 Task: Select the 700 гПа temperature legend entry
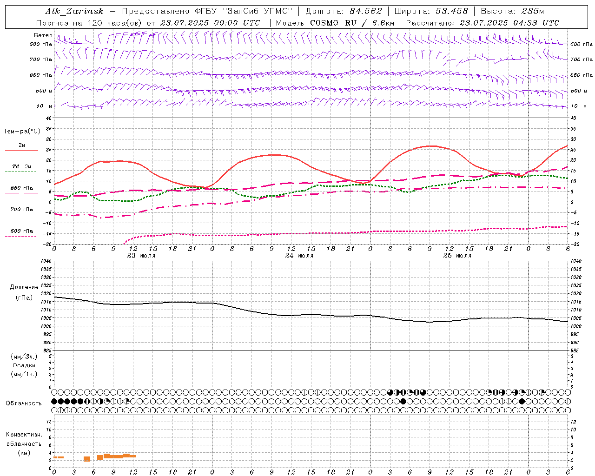pos(22,210)
